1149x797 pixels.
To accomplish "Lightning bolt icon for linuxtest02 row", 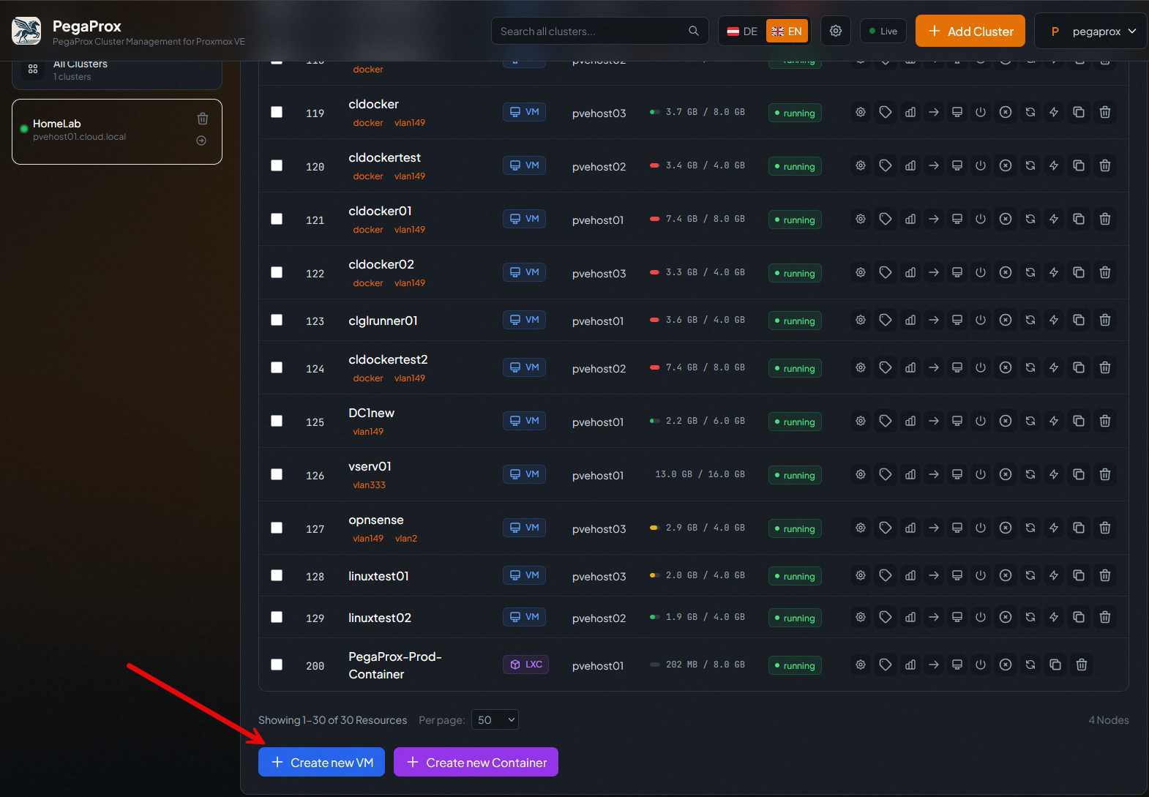I will pos(1054,617).
